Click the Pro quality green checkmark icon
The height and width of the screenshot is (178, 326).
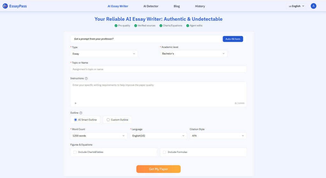[x=116, y=26]
